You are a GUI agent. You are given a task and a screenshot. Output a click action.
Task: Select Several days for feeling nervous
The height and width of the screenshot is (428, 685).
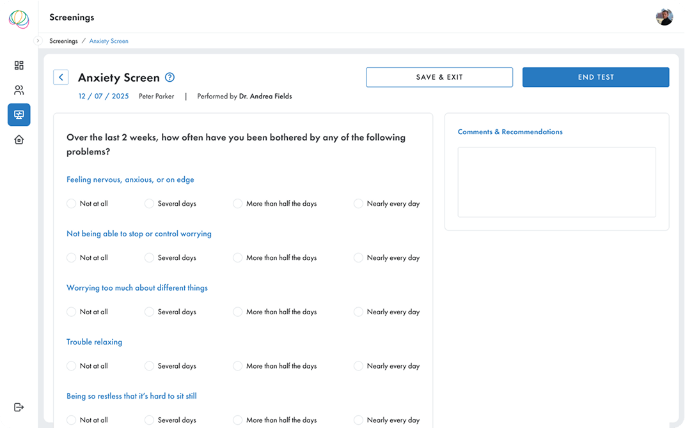150,203
